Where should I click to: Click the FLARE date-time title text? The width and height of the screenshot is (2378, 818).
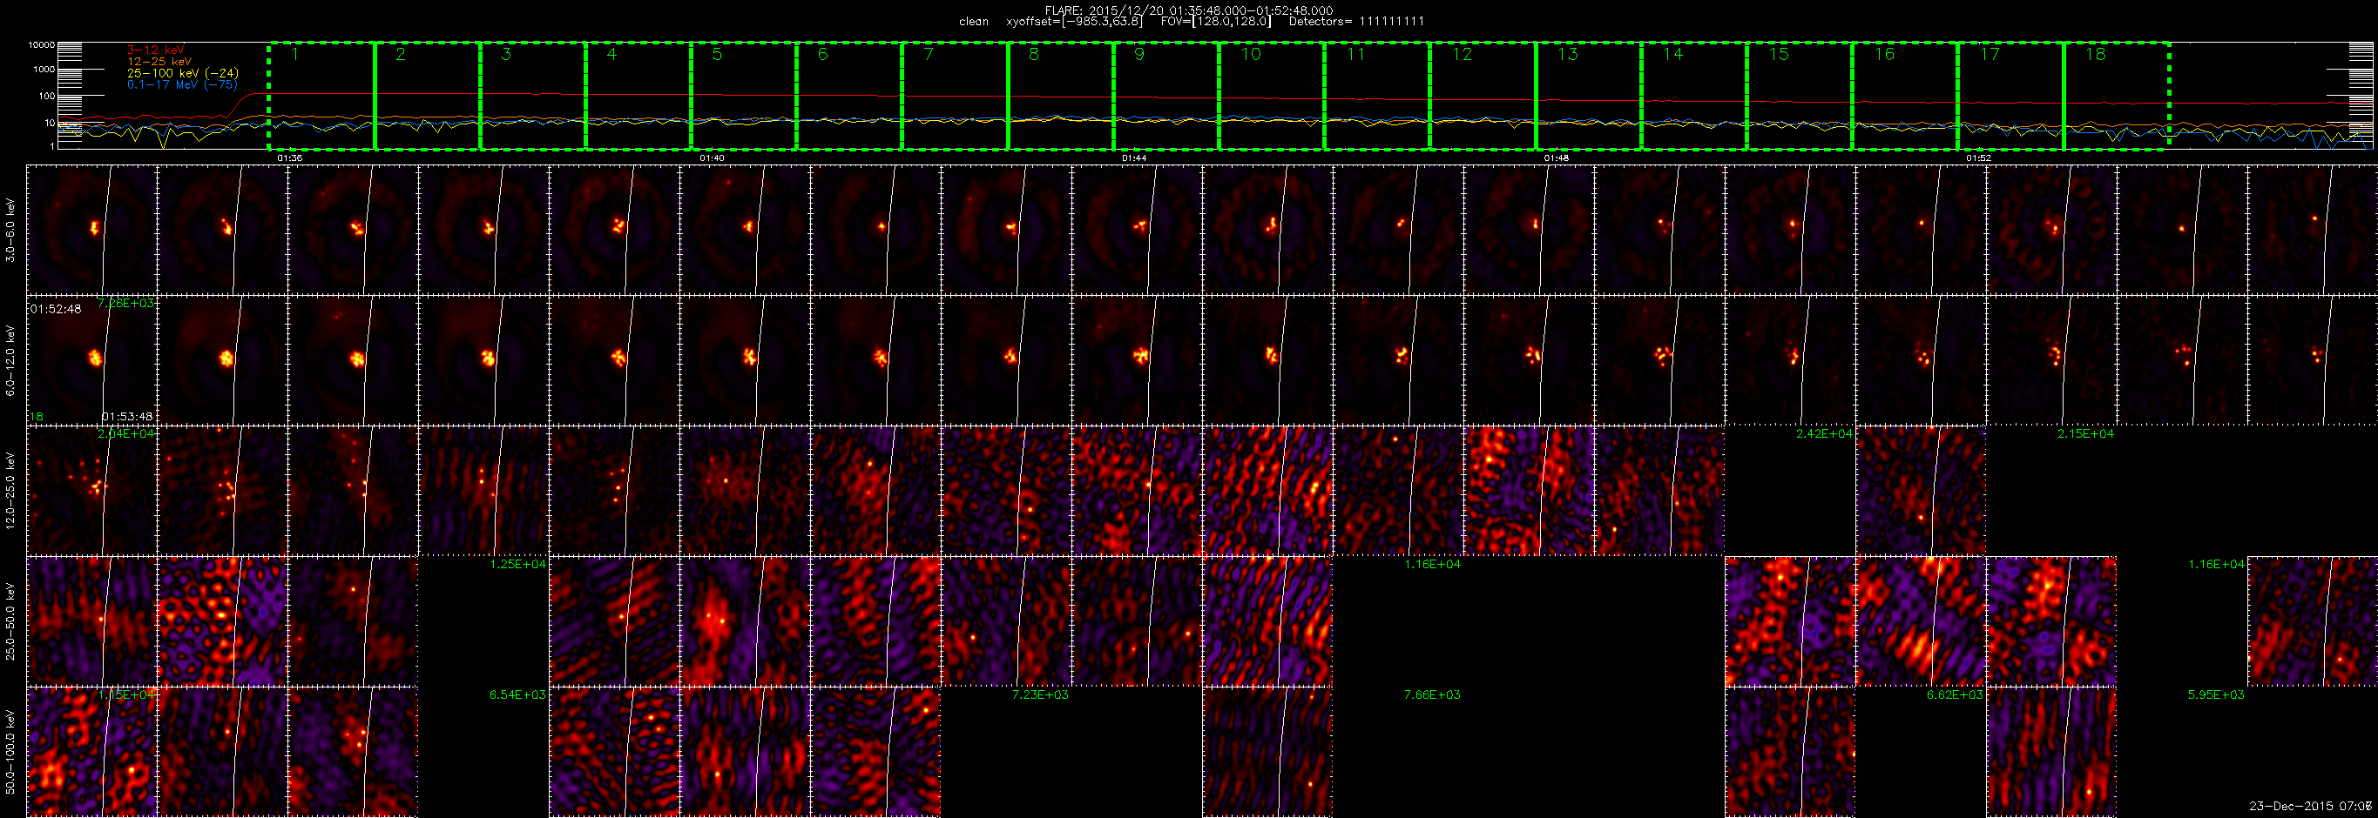point(1189,10)
